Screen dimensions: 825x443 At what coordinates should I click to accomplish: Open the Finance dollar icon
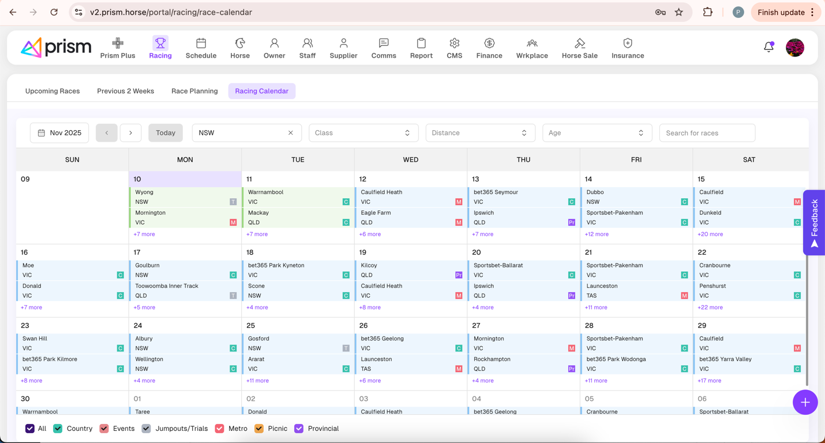[x=489, y=44]
